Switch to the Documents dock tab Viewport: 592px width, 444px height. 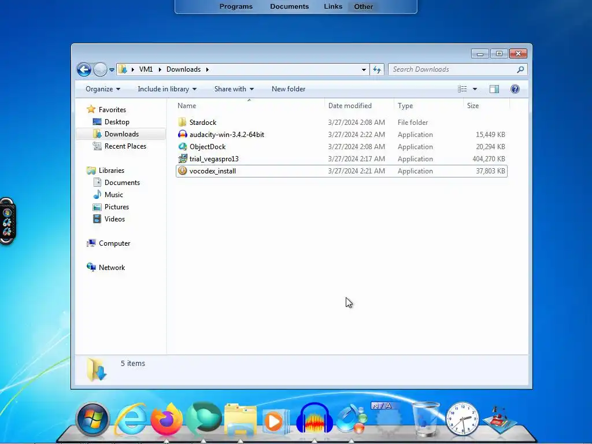point(289,6)
